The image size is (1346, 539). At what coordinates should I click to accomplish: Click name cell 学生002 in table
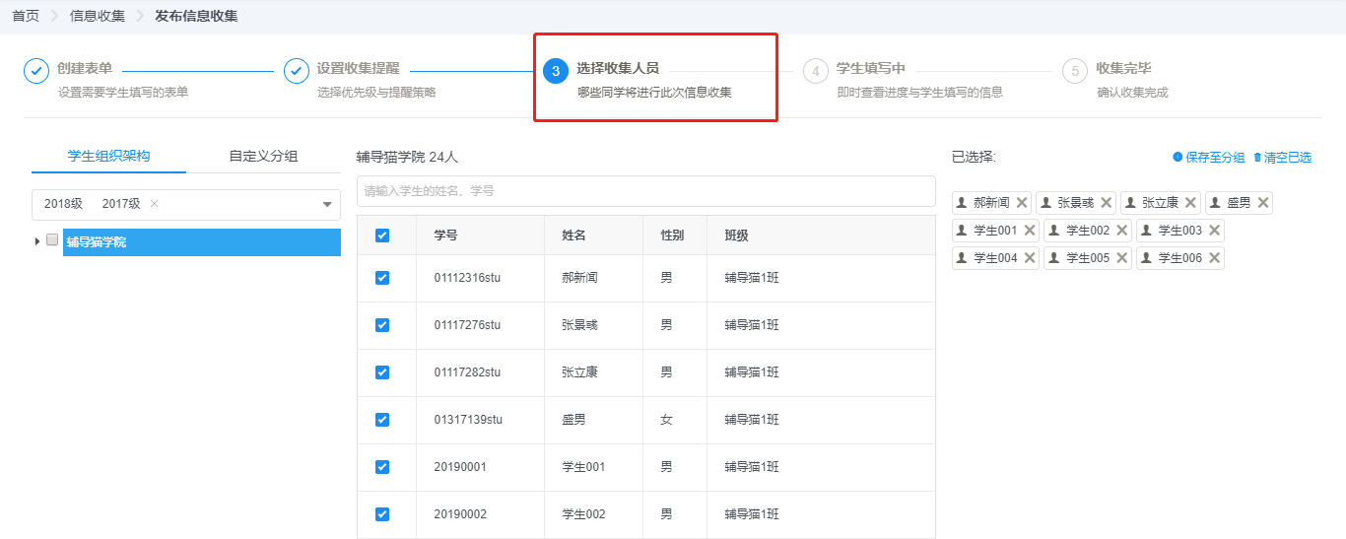pos(583,514)
